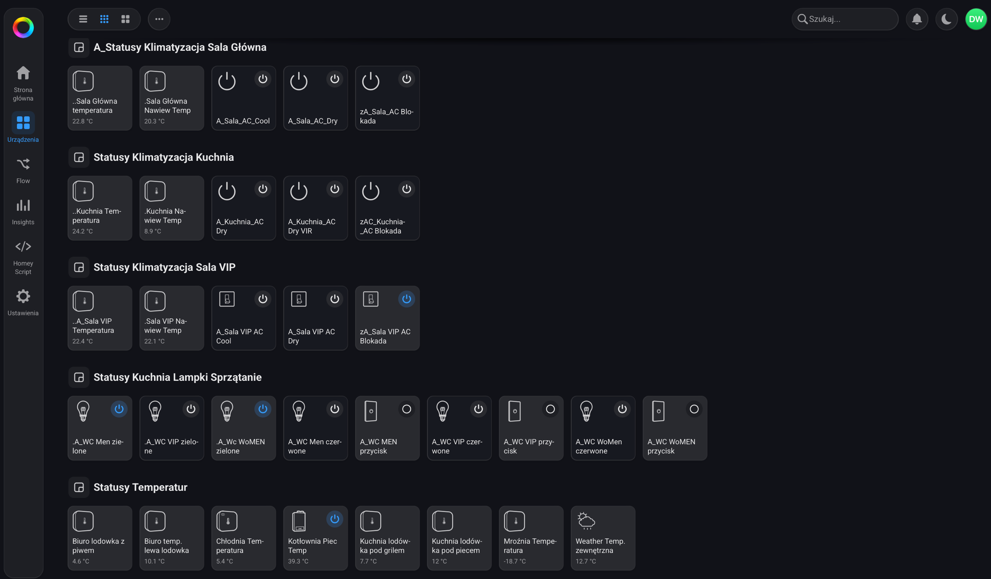This screenshot has height=579, width=991.
Task: Open Weather Temp. zewnętrzna tile
Action: tap(603, 538)
